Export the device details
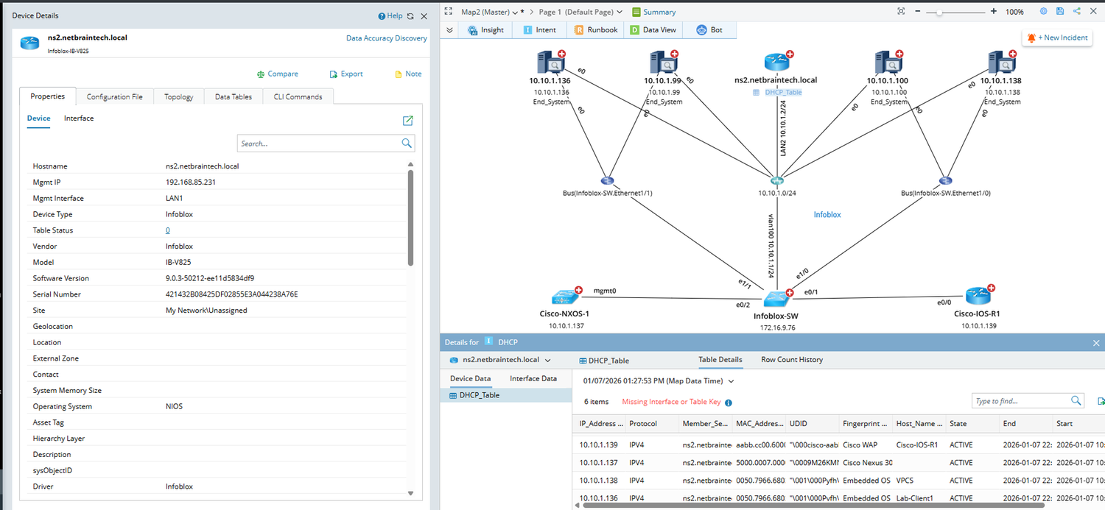This screenshot has width=1105, height=510. point(346,74)
